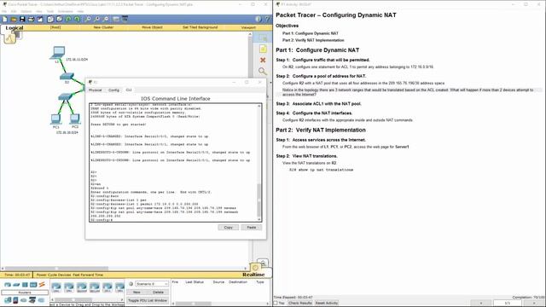Click the Open file folder icon
Viewport: 546px width, 307px height.
click(x=14, y=19)
